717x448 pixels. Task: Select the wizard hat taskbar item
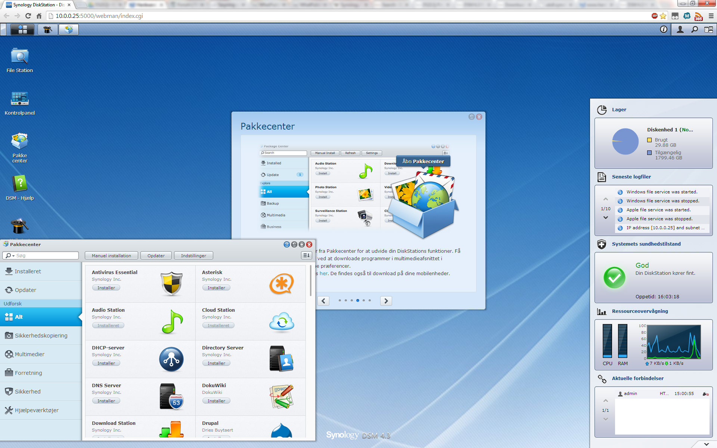point(47,29)
